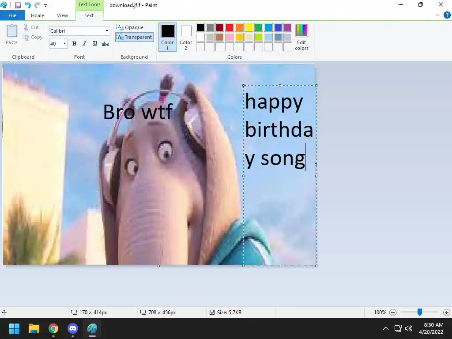Click the zoom slider thumb
The width and height of the screenshot is (452, 339).
click(420, 312)
